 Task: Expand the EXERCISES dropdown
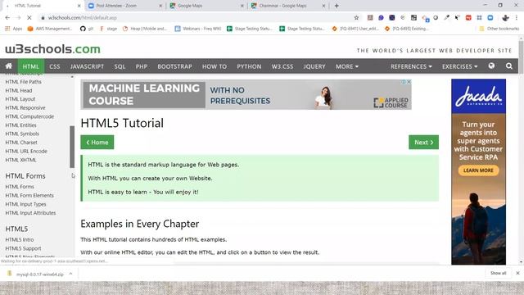click(459, 66)
